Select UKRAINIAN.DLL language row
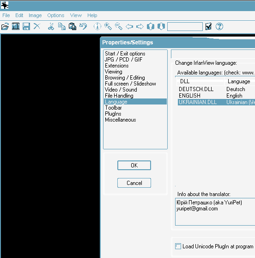 point(216,102)
